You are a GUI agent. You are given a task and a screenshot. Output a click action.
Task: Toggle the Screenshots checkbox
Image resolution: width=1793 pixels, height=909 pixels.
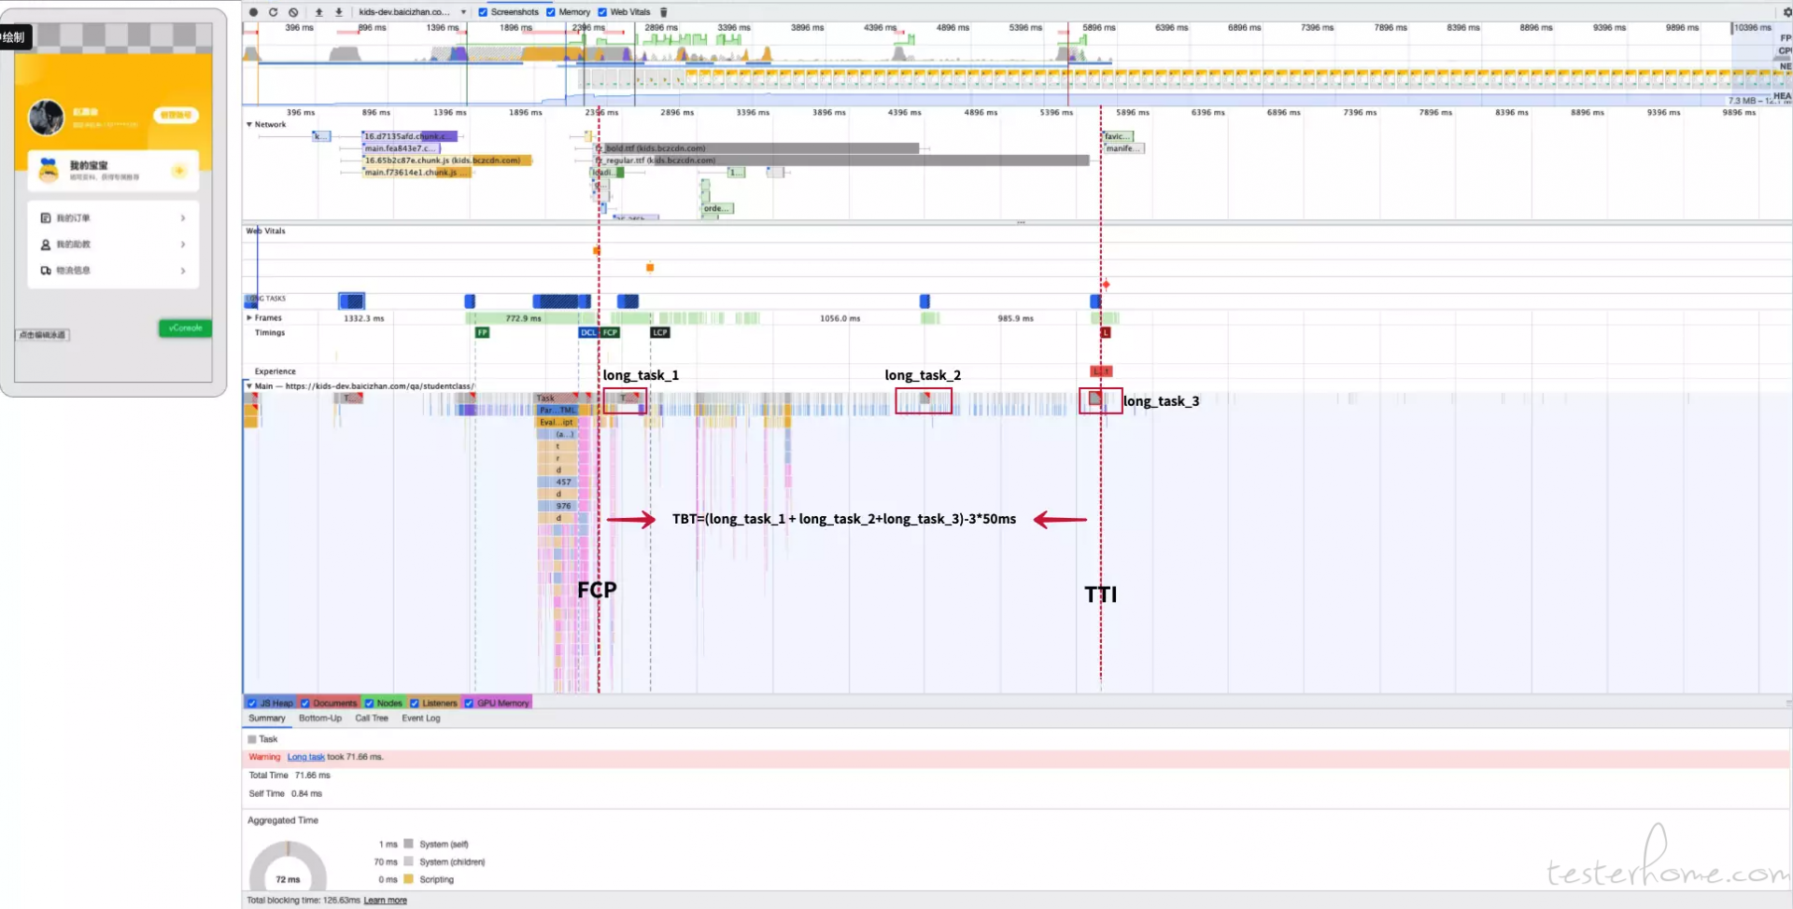[483, 12]
